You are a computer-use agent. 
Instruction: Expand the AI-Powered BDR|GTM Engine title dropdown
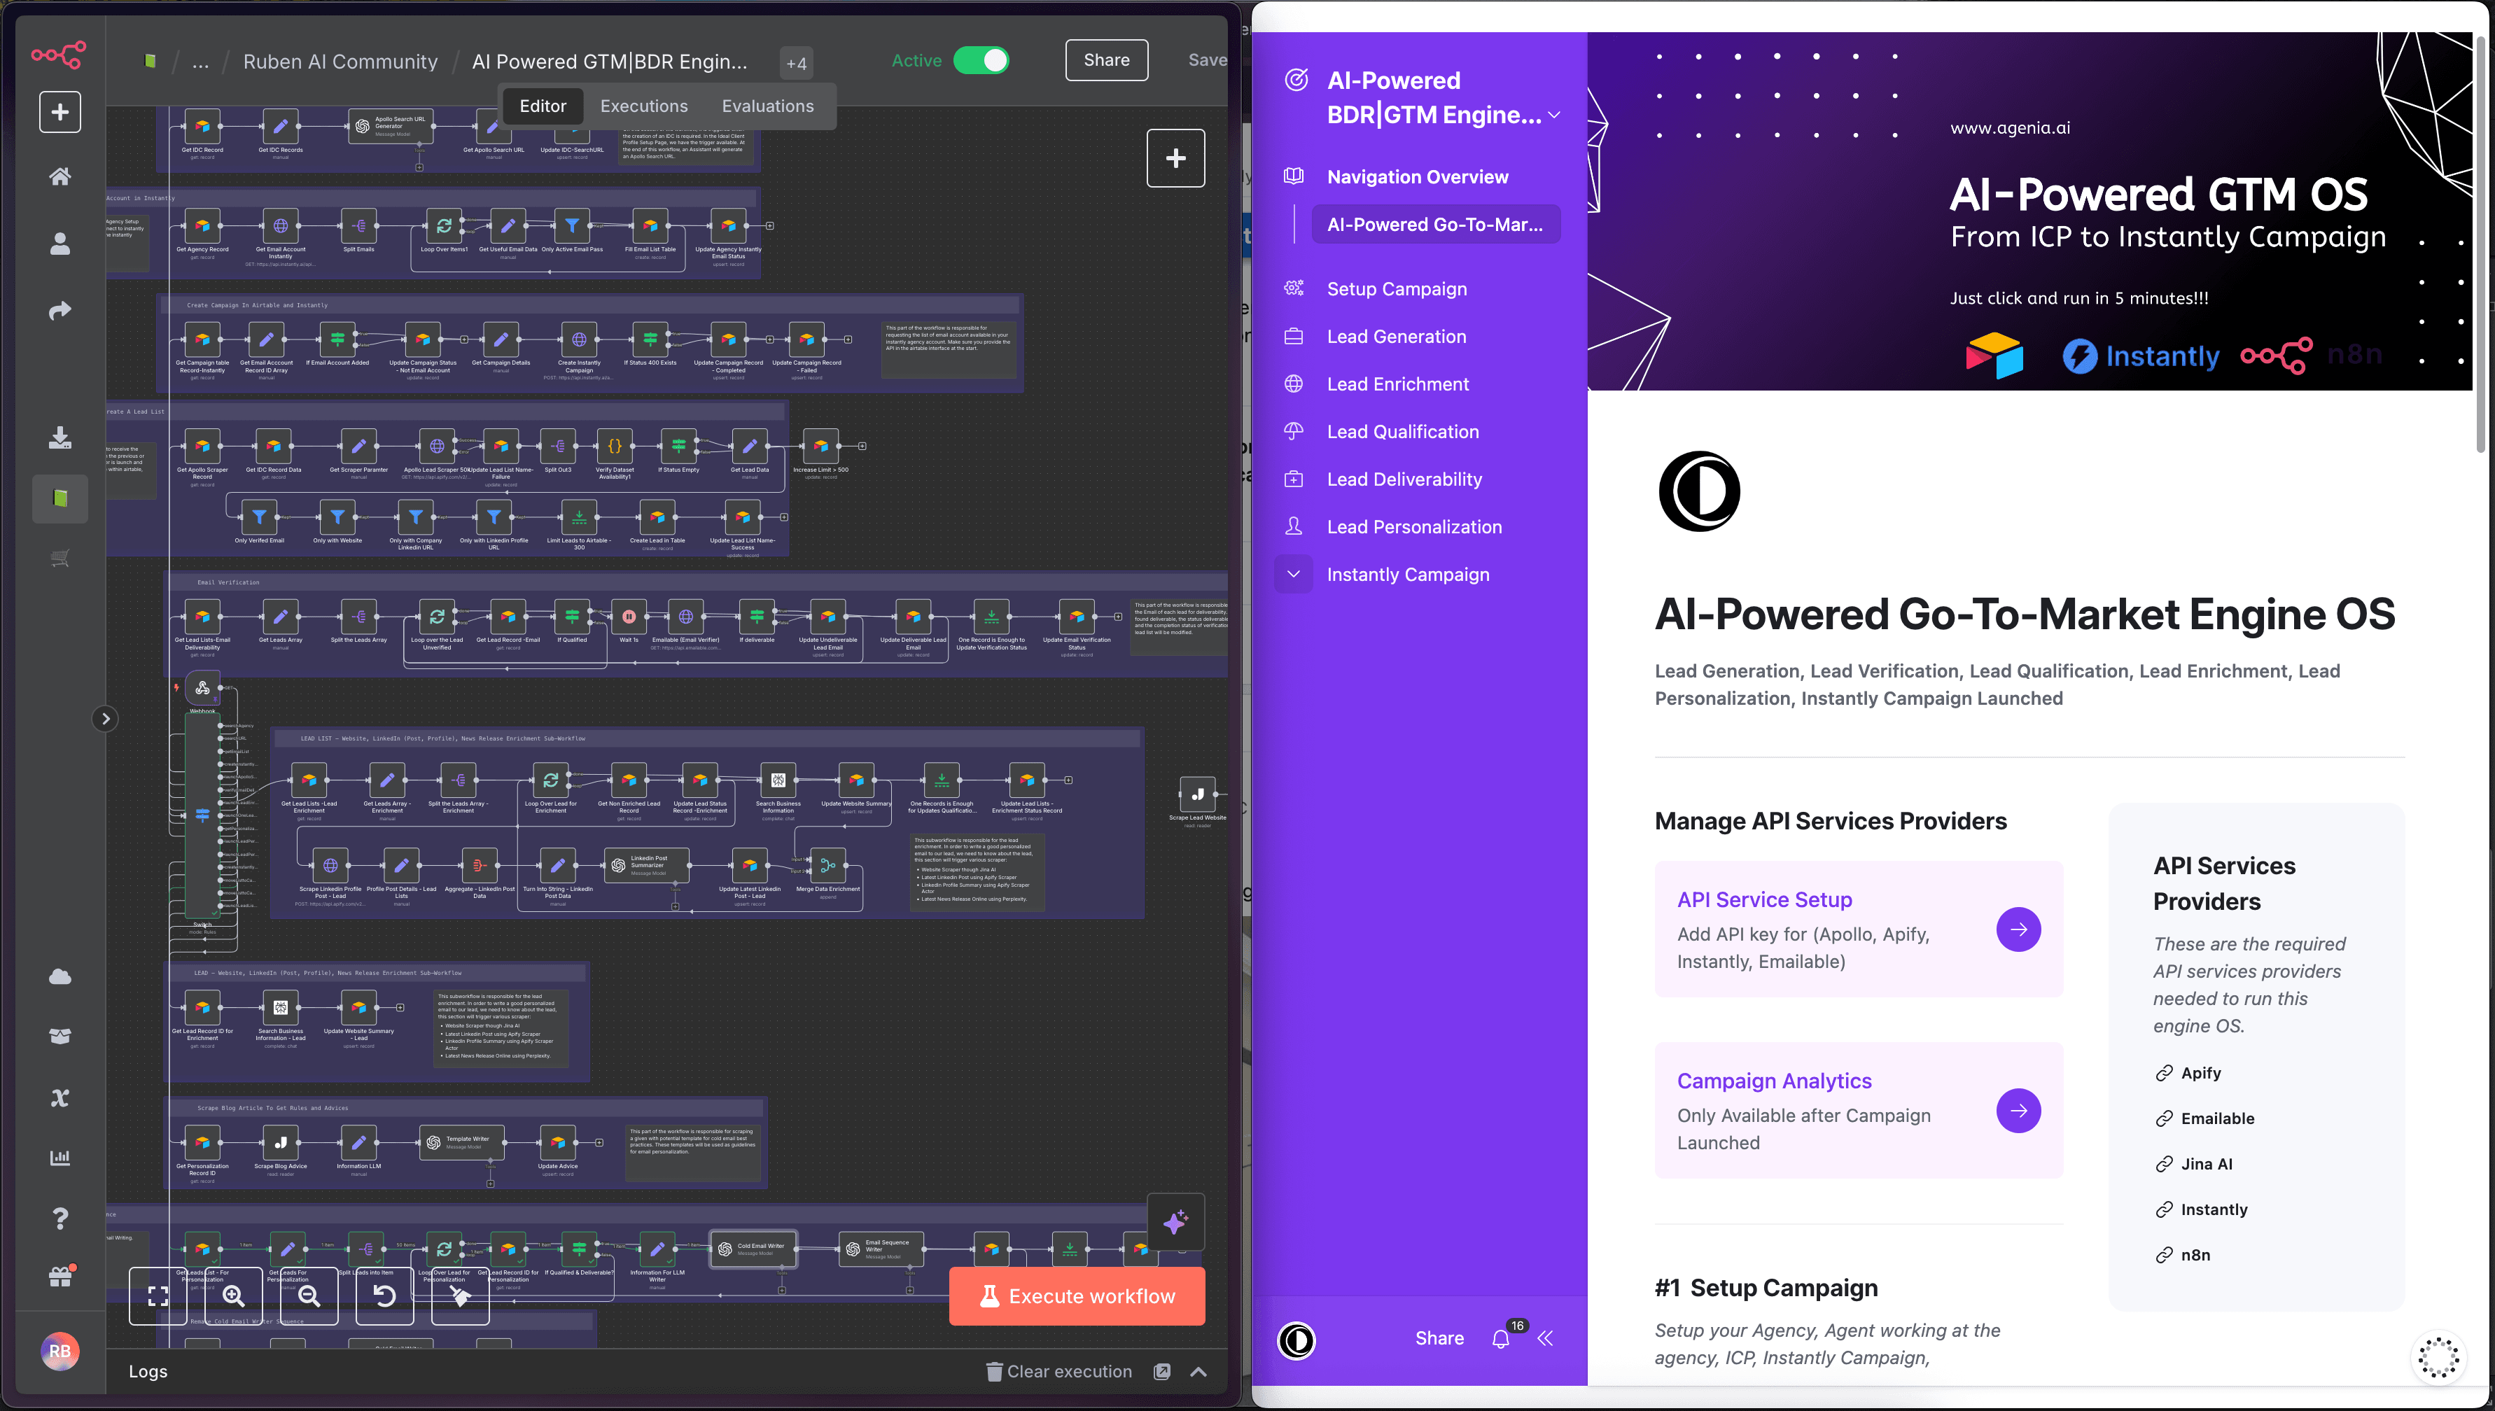tap(1555, 114)
